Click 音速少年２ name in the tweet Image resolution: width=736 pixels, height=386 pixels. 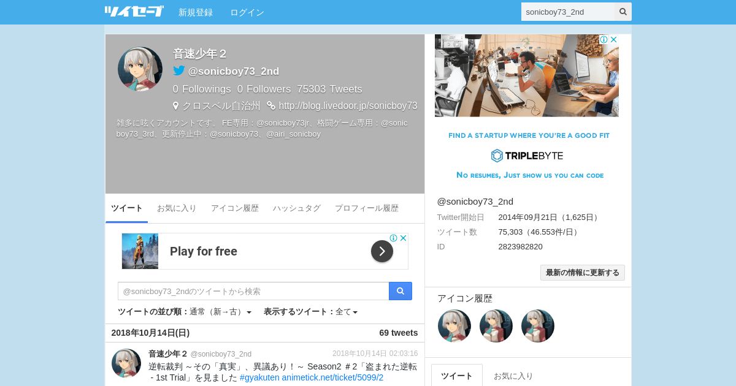click(168, 354)
